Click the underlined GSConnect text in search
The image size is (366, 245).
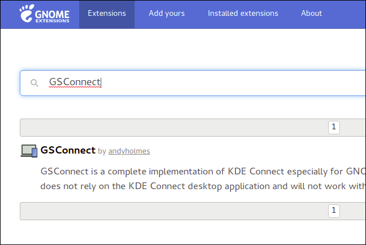[x=75, y=82]
